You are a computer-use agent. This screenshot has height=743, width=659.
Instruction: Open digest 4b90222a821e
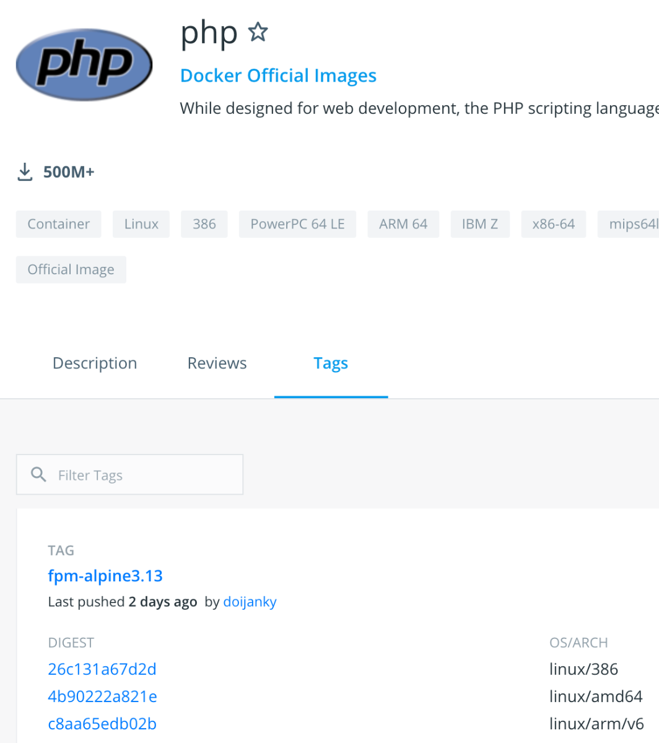[102, 697]
